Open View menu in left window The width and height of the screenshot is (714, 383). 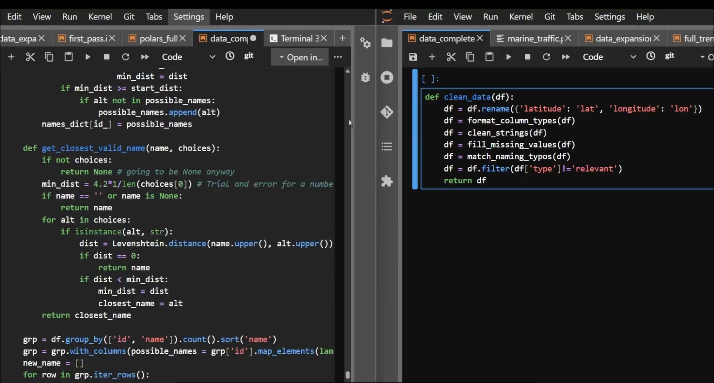pos(42,17)
